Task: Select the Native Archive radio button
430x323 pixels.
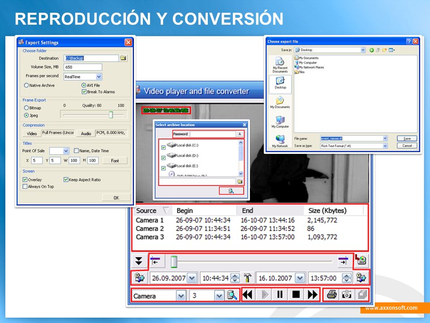Action: (x=26, y=85)
